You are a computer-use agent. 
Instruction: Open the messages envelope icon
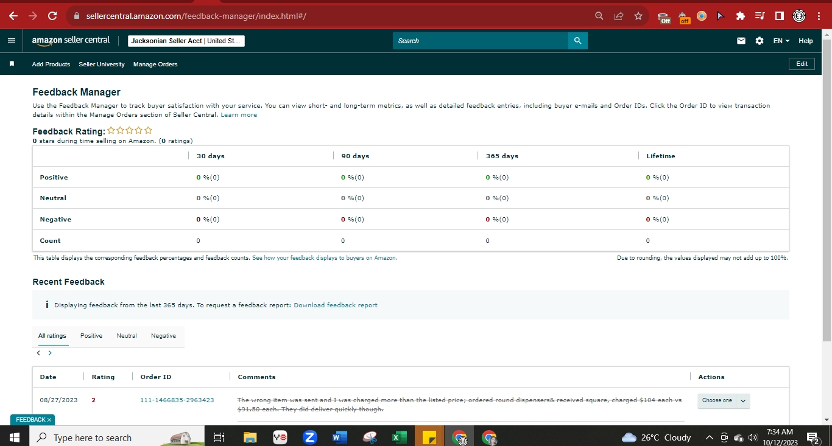(x=741, y=41)
